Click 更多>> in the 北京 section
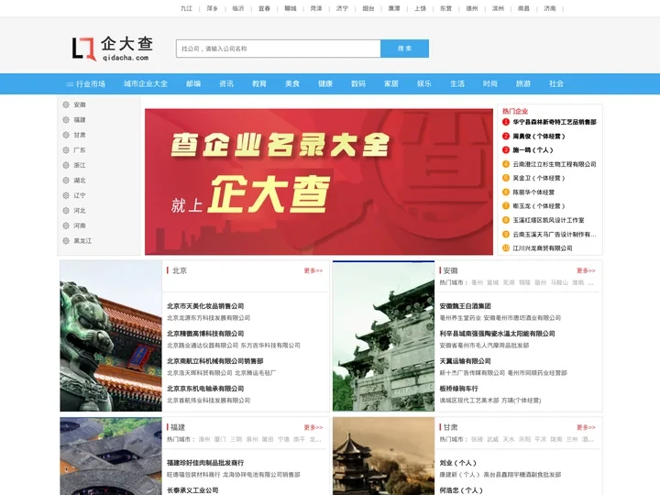Viewport: 660px width, 495px height. 313,270
